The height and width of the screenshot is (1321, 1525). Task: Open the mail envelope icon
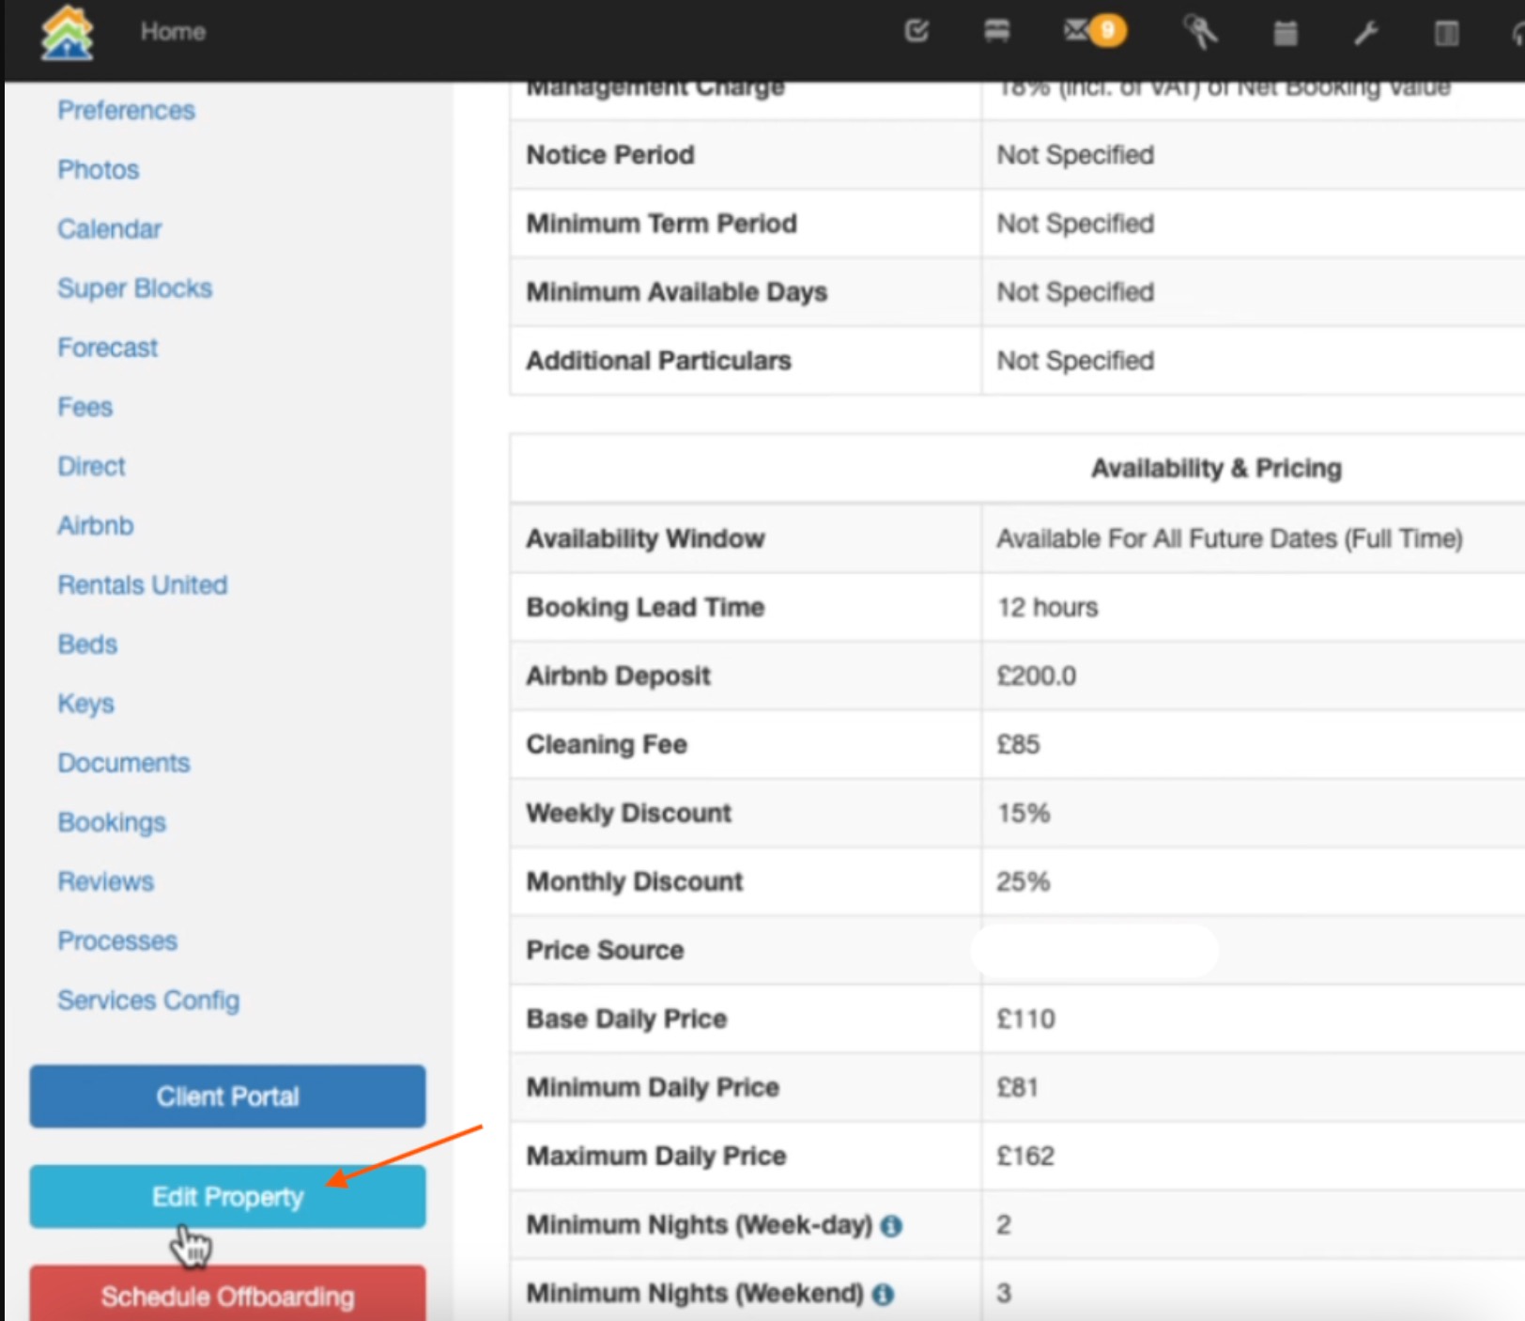coord(1076,32)
